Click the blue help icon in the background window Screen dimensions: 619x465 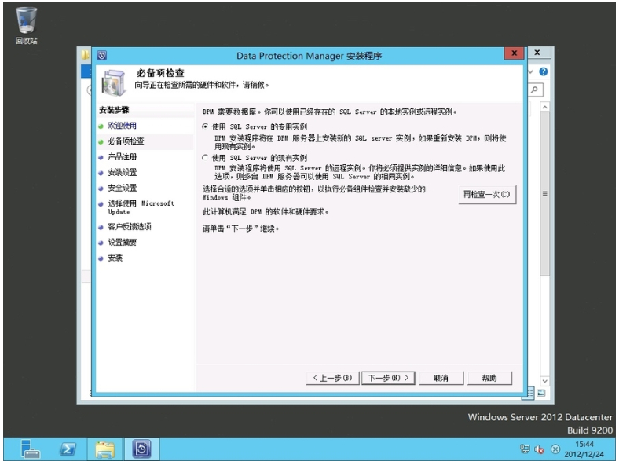click(544, 71)
